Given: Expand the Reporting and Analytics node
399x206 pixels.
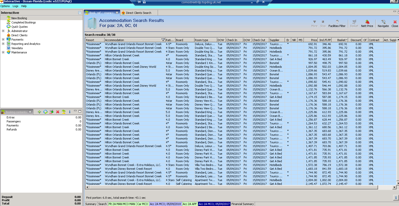Looking at the screenshot, I should (3, 44).
